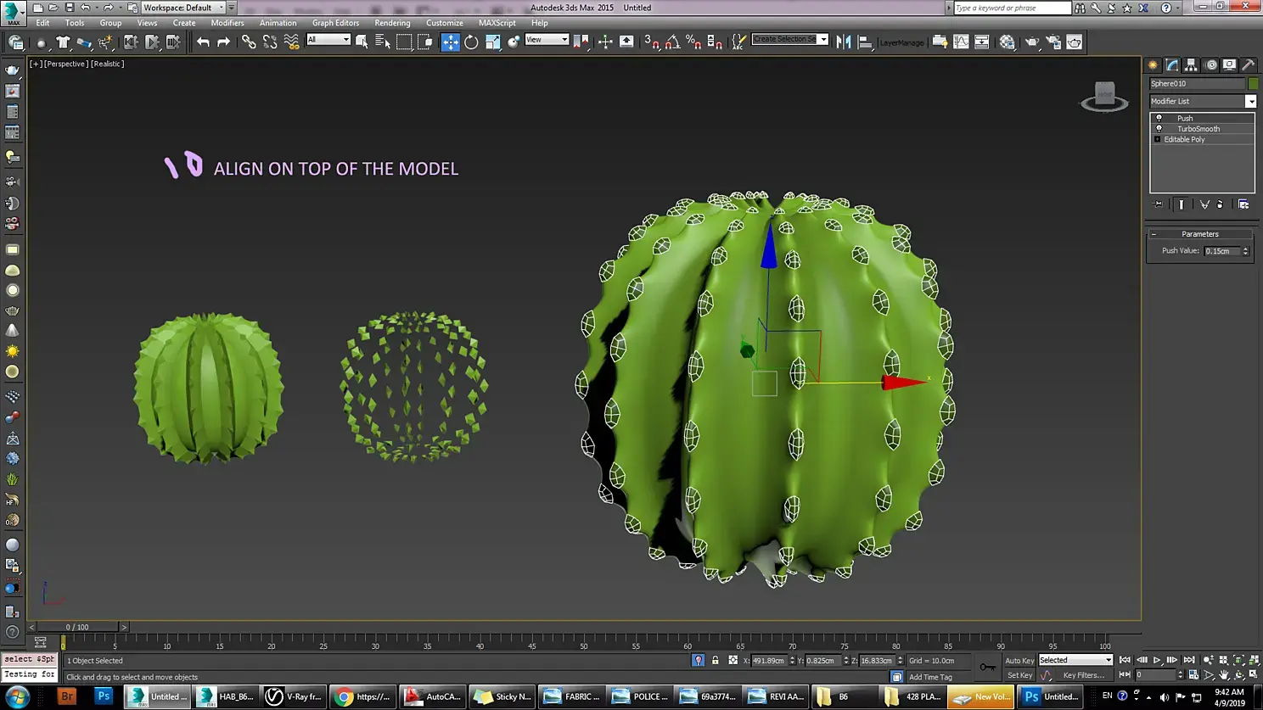Viewport: 1263px width, 710px height.
Task: Toggle the Push modifier lightbulb
Action: tap(1159, 118)
